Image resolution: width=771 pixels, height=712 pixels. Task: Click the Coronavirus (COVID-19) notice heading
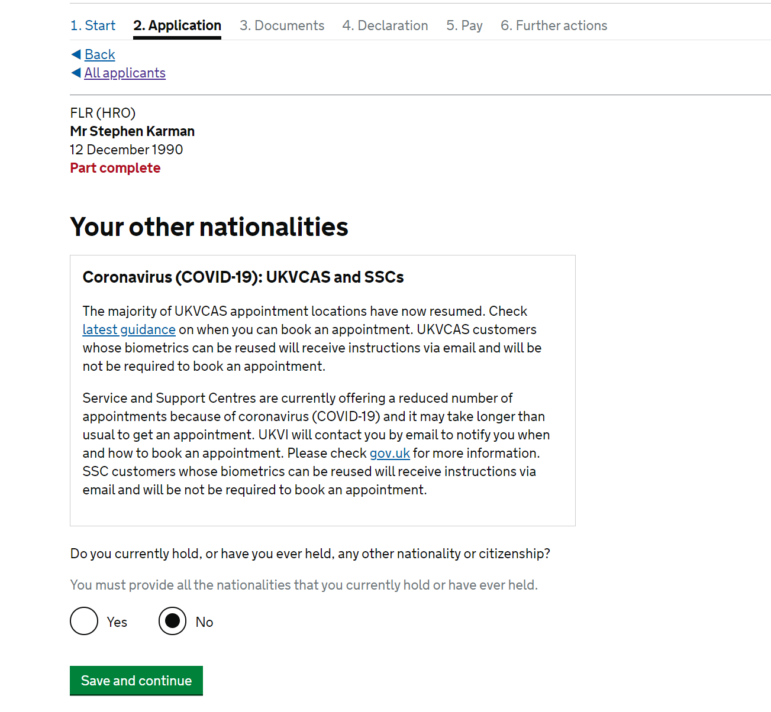[x=243, y=277]
